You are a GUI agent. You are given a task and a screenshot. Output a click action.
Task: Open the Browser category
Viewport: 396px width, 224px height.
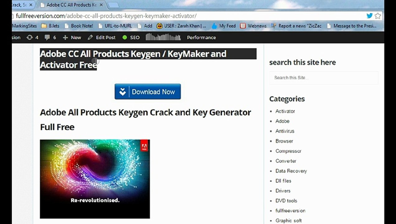[284, 141]
